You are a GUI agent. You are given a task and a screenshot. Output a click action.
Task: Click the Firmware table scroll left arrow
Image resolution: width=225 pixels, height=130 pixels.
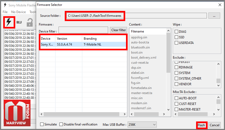tap(42, 114)
